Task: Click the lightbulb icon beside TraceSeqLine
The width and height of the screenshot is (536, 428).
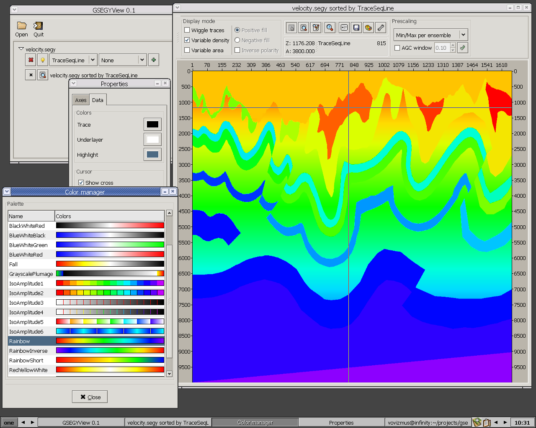Action: tap(42, 60)
